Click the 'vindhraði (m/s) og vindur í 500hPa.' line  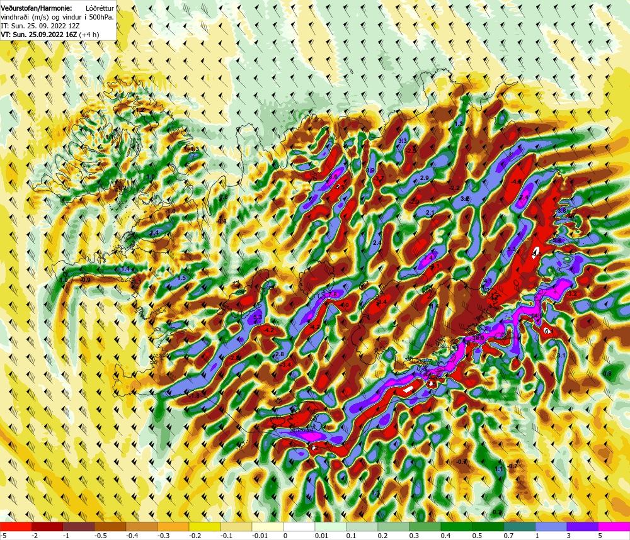57,16
